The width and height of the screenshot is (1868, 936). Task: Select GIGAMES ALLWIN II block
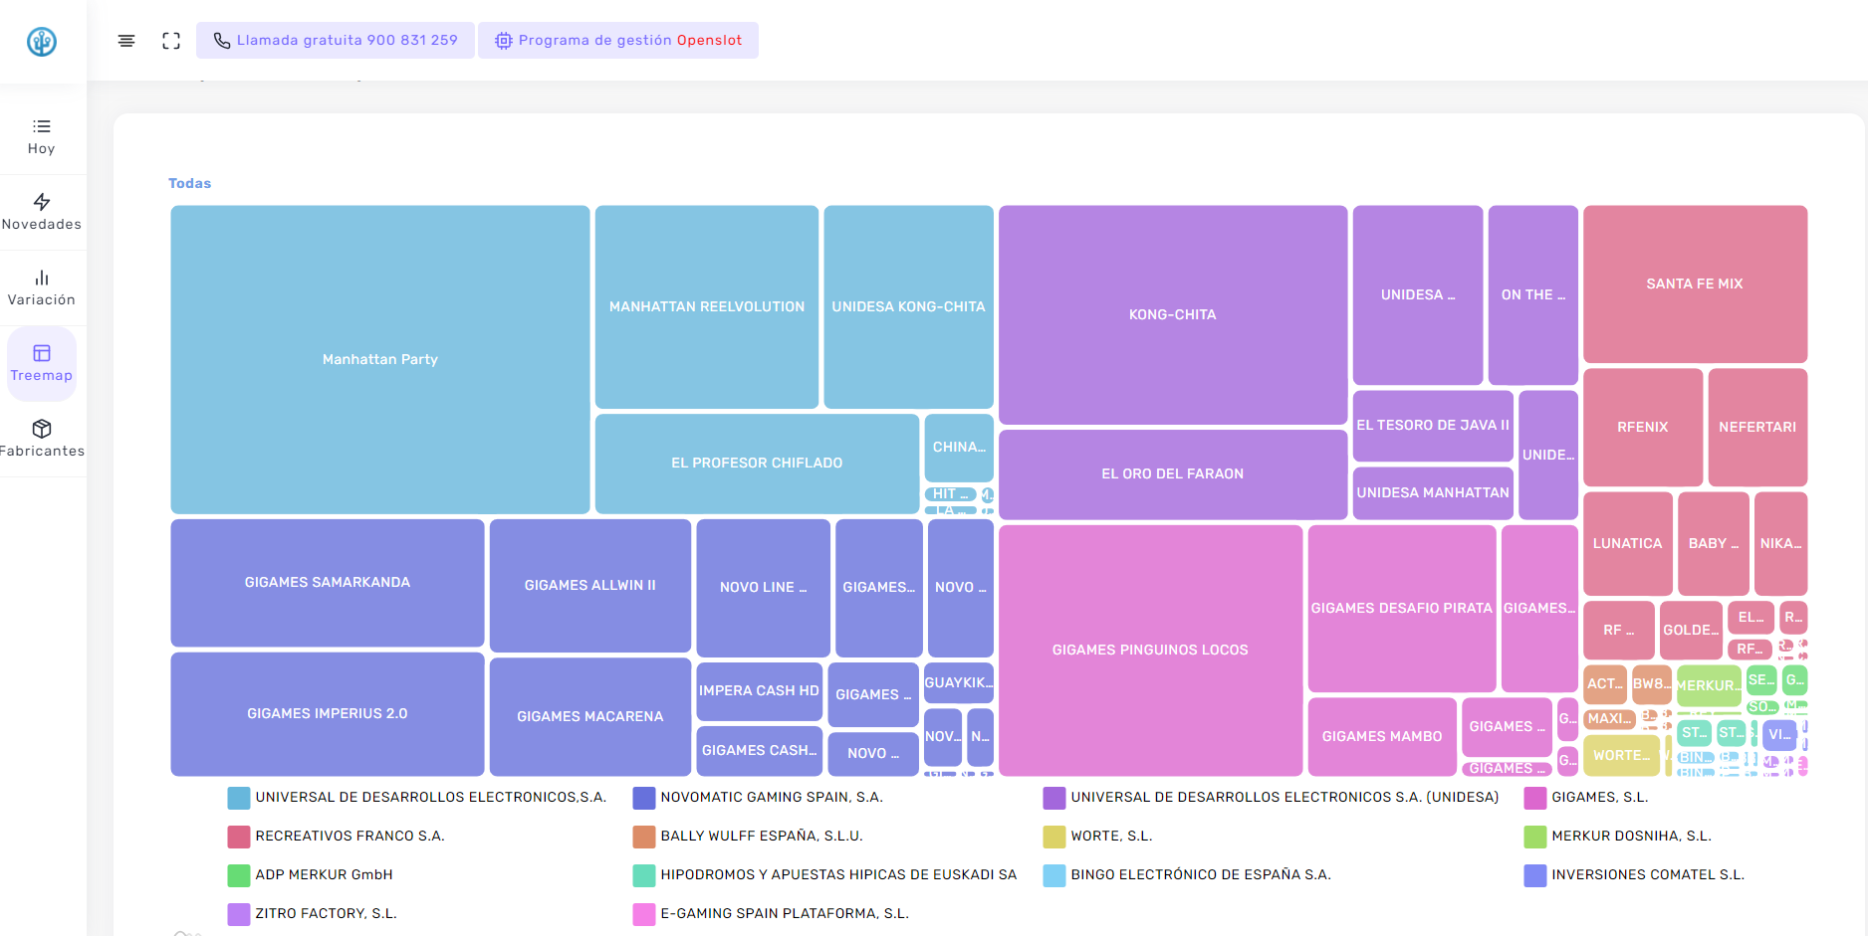click(x=590, y=586)
